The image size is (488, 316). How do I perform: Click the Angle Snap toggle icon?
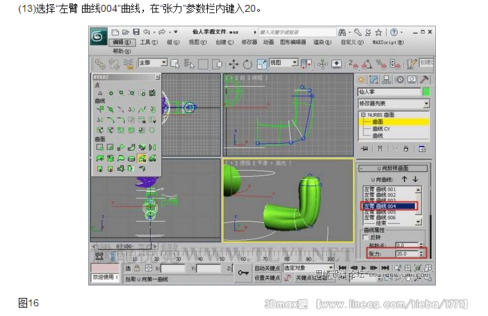367,64
